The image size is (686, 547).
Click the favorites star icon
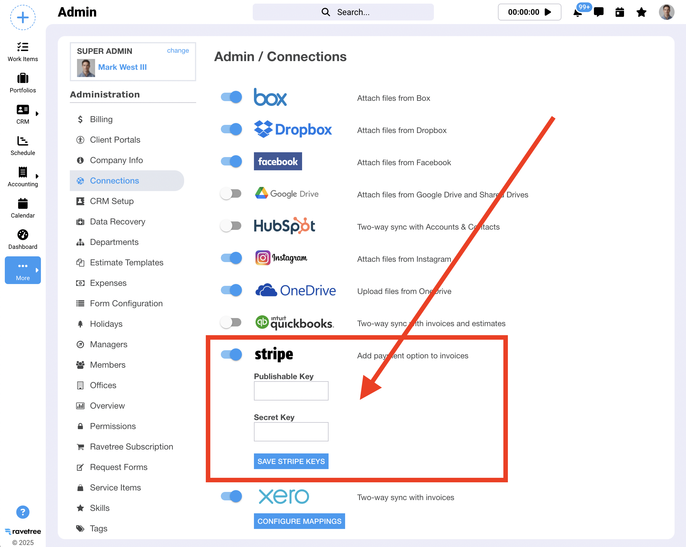click(x=641, y=12)
